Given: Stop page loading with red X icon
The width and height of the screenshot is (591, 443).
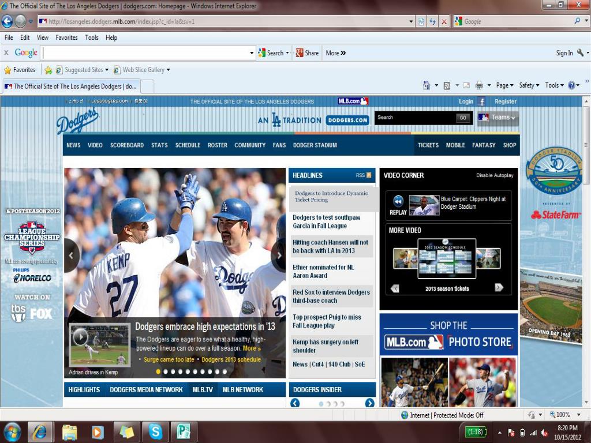Looking at the screenshot, I should [x=444, y=21].
